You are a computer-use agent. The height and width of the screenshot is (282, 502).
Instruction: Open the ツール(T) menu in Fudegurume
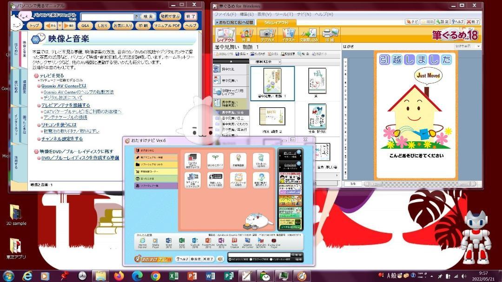click(x=284, y=14)
